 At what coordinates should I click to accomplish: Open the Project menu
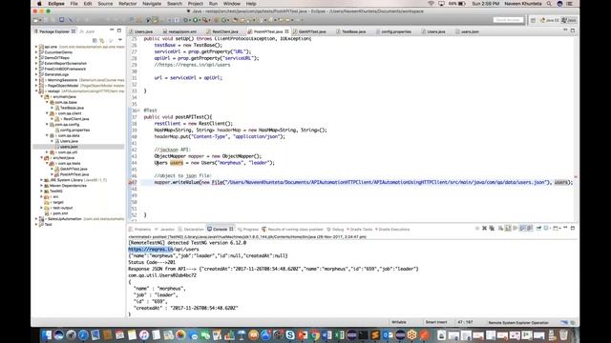(x=195, y=4)
